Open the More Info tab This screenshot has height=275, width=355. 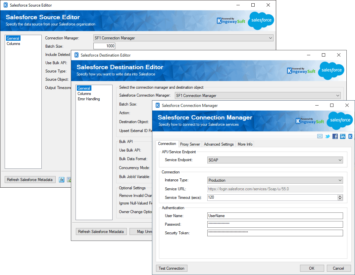click(245, 144)
